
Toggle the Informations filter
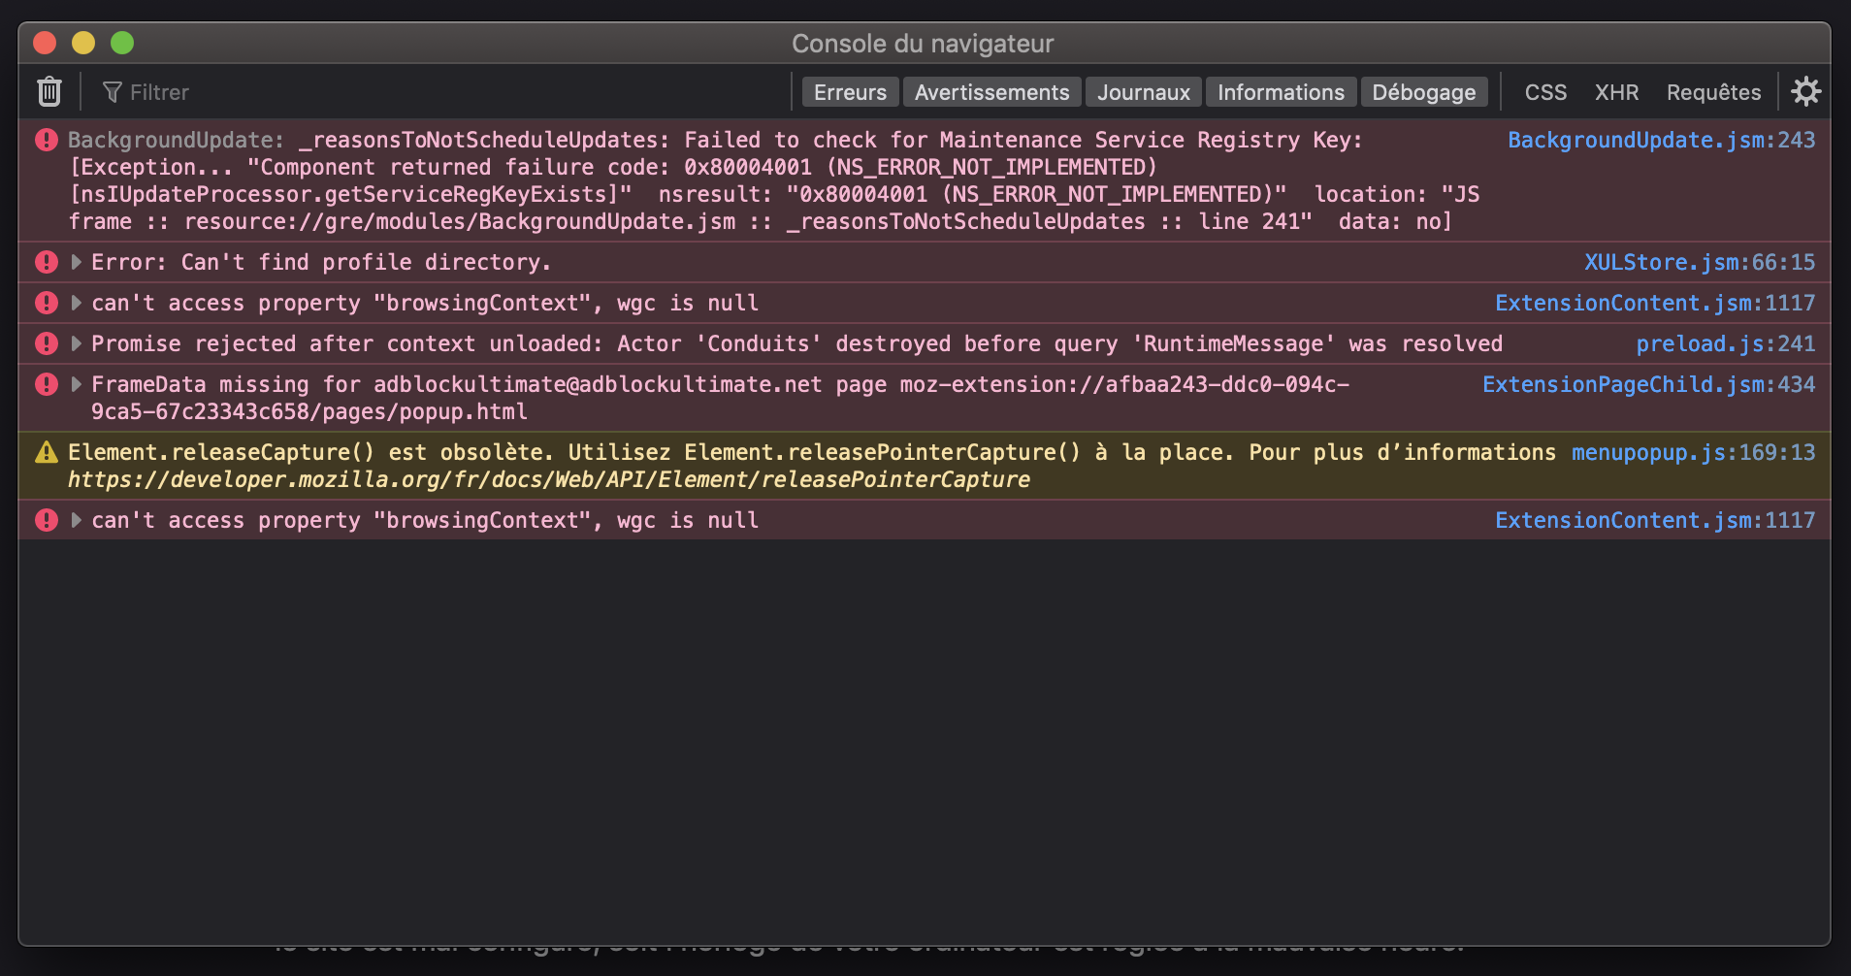pyautogui.click(x=1281, y=92)
